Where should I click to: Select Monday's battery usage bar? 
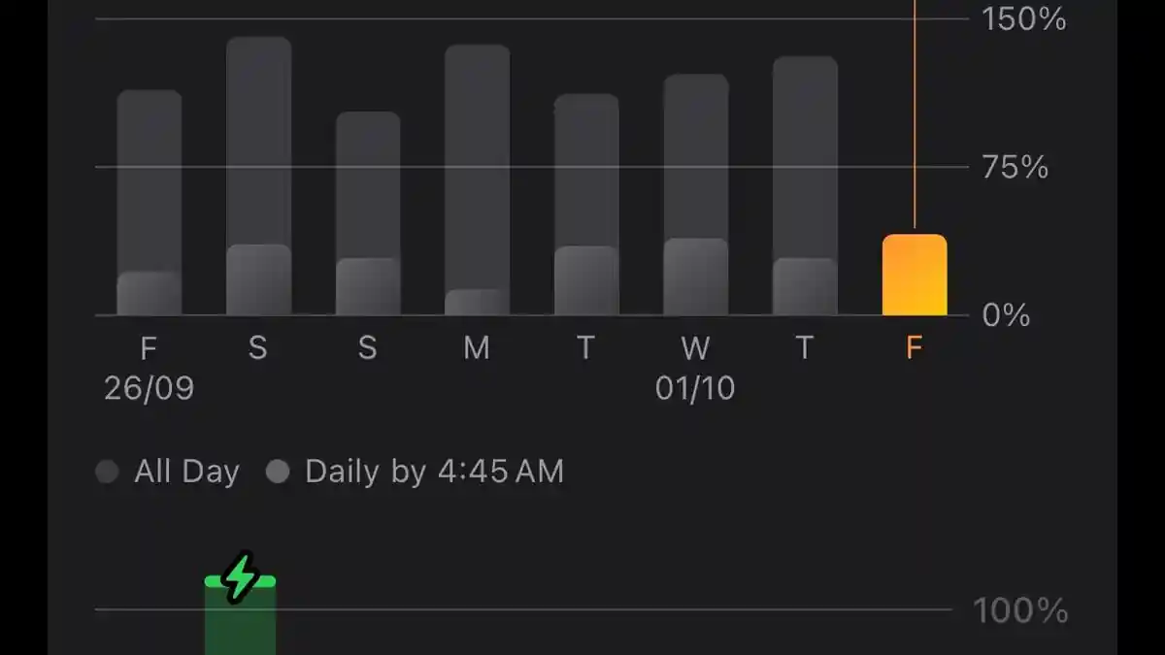click(477, 180)
